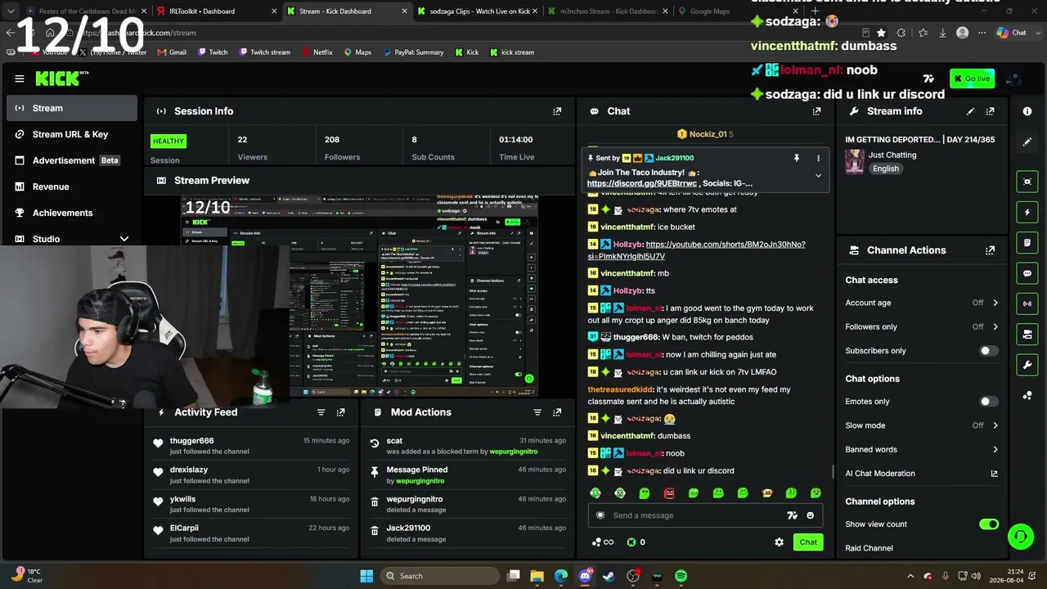
Task: Click the green Chat send button
Action: click(808, 542)
